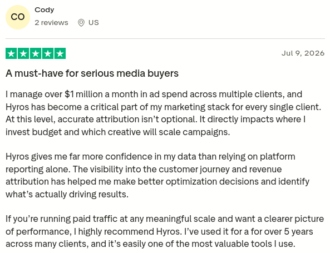Open the 'A must-have for serious media buyers' title
330x253 pixels.
(92, 73)
